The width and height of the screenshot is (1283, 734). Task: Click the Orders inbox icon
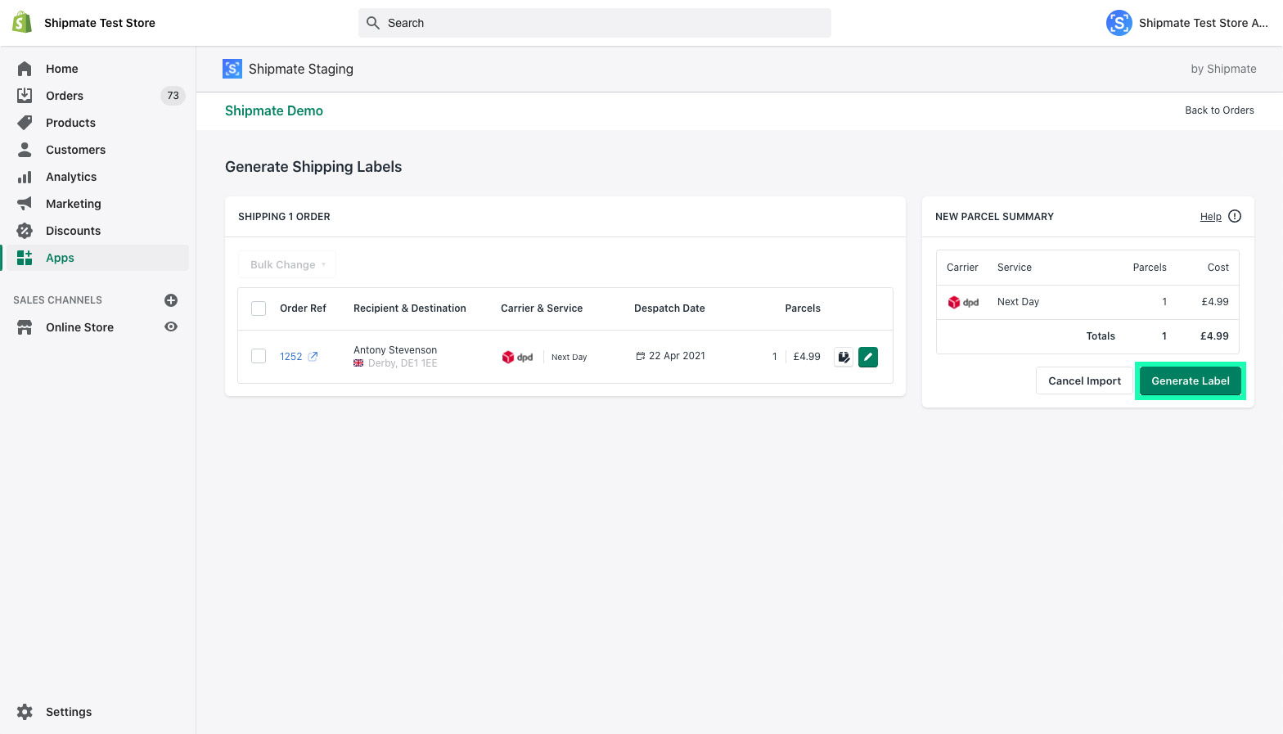tap(25, 96)
